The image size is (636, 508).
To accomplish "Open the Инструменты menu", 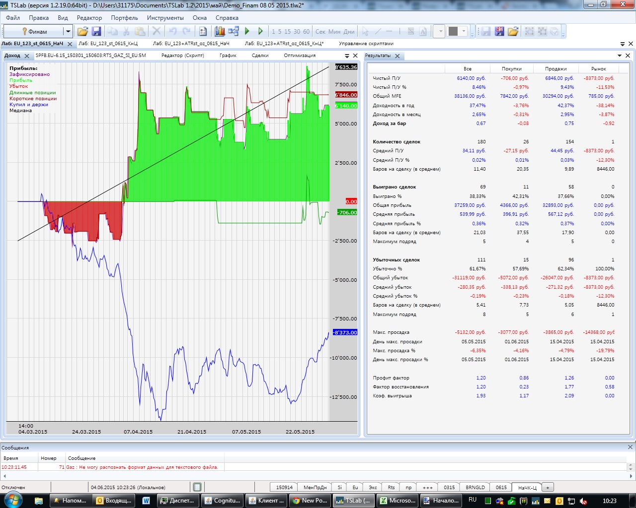I will point(165,18).
